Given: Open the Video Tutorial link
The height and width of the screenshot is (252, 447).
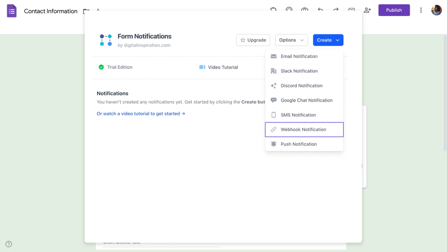Looking at the screenshot, I should click(x=223, y=67).
